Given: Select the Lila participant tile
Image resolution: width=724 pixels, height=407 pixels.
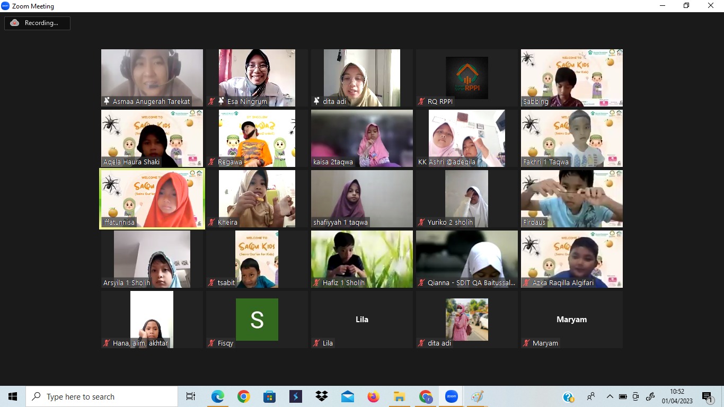Looking at the screenshot, I should pos(361,319).
